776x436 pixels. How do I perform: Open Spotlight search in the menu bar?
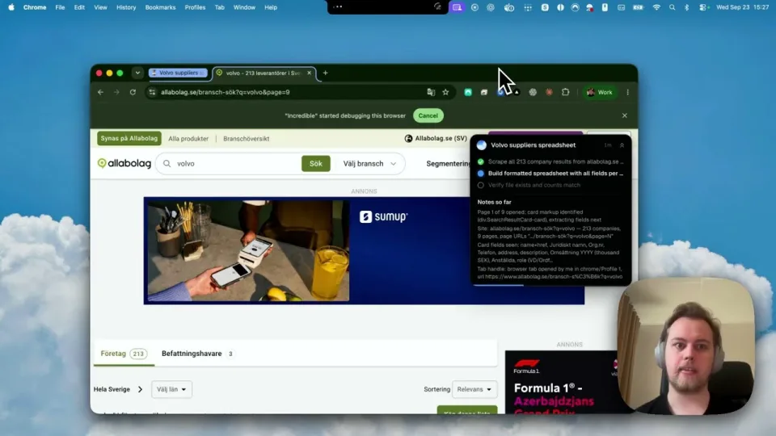pos(672,7)
